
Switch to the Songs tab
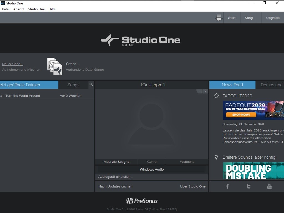(x=73, y=85)
